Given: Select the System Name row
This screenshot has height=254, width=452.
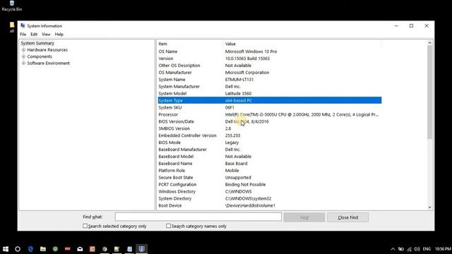Looking at the screenshot, I should 270,80.
